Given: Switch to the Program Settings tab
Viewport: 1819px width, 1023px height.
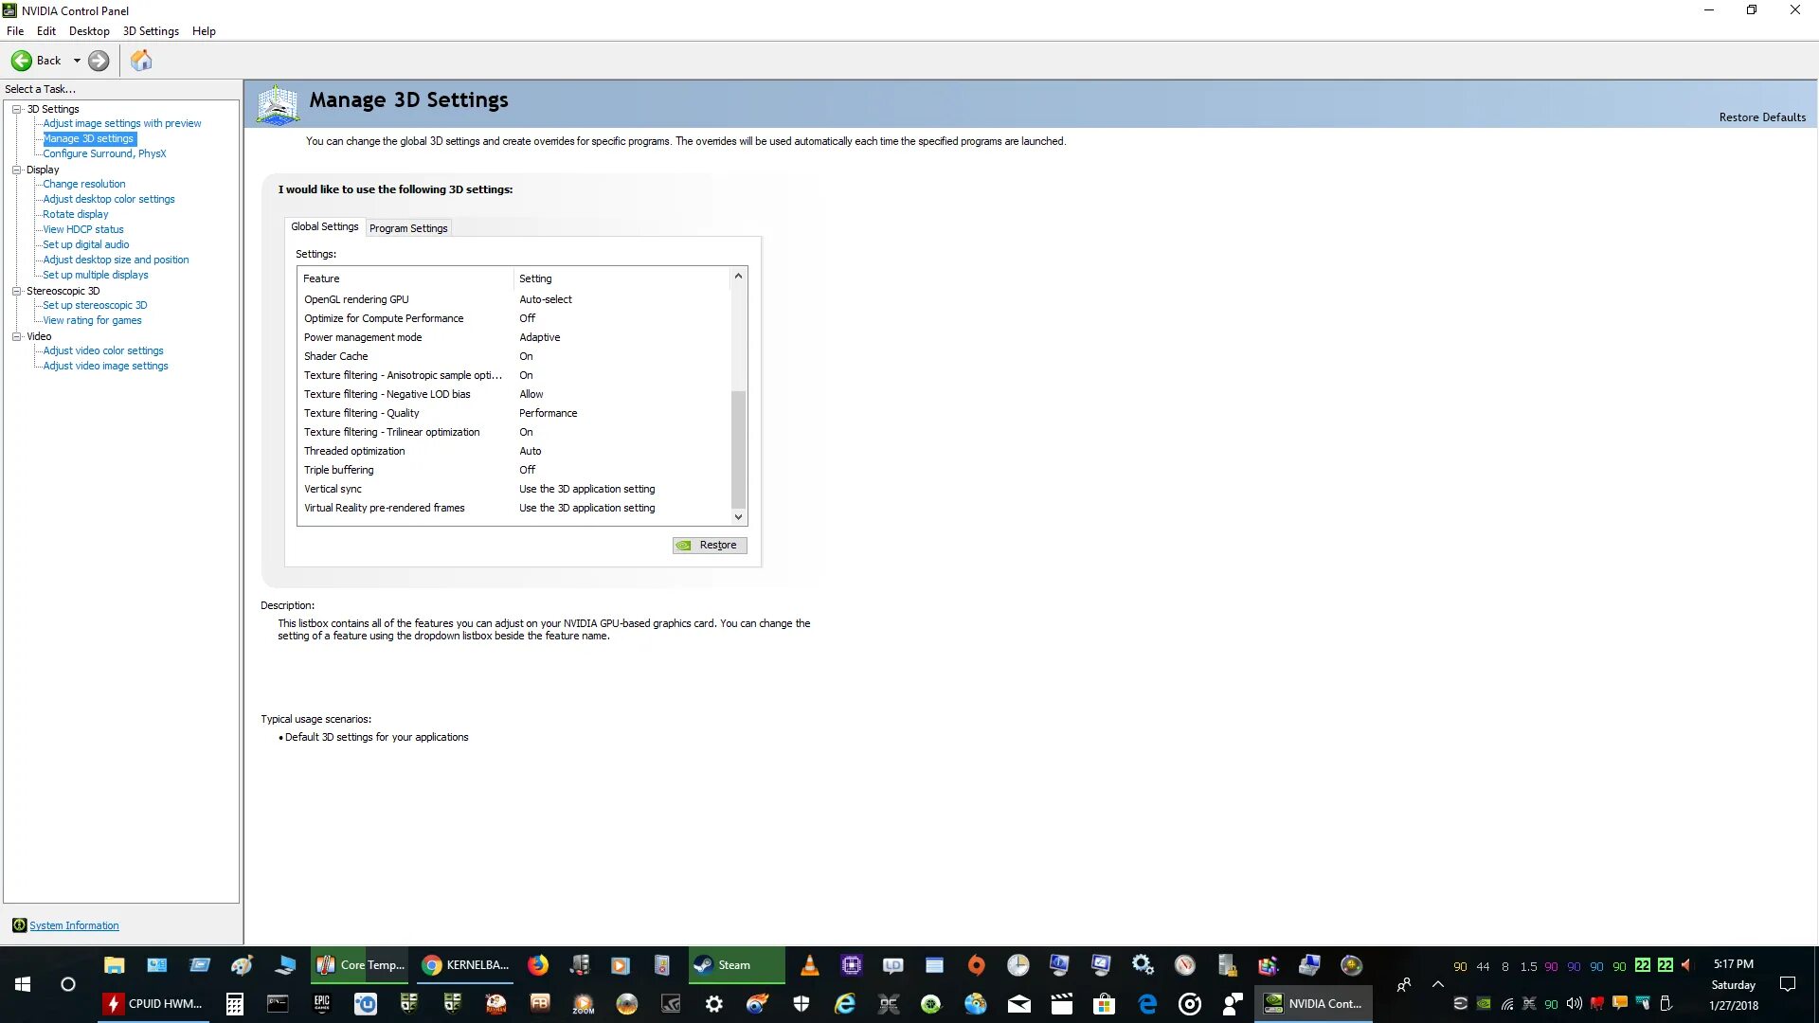Looking at the screenshot, I should tap(408, 228).
